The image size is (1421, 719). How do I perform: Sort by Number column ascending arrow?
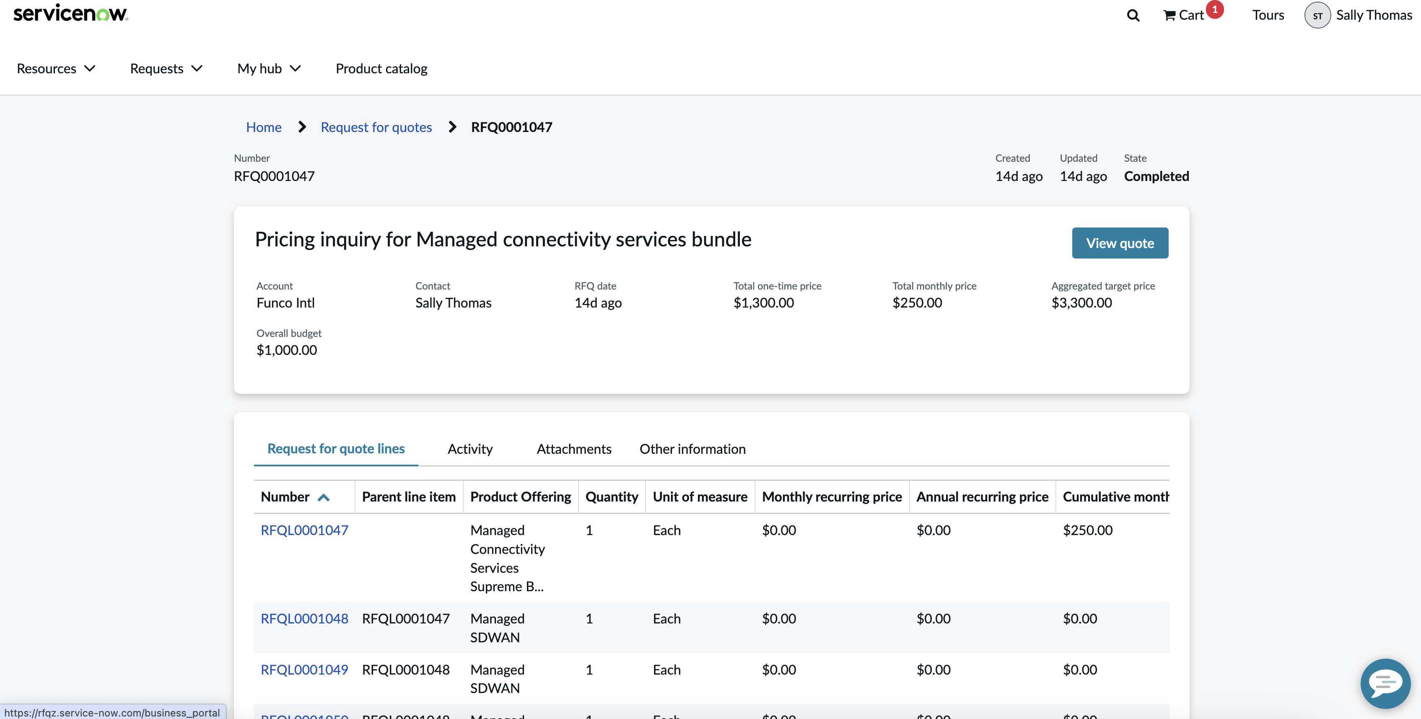click(x=324, y=497)
